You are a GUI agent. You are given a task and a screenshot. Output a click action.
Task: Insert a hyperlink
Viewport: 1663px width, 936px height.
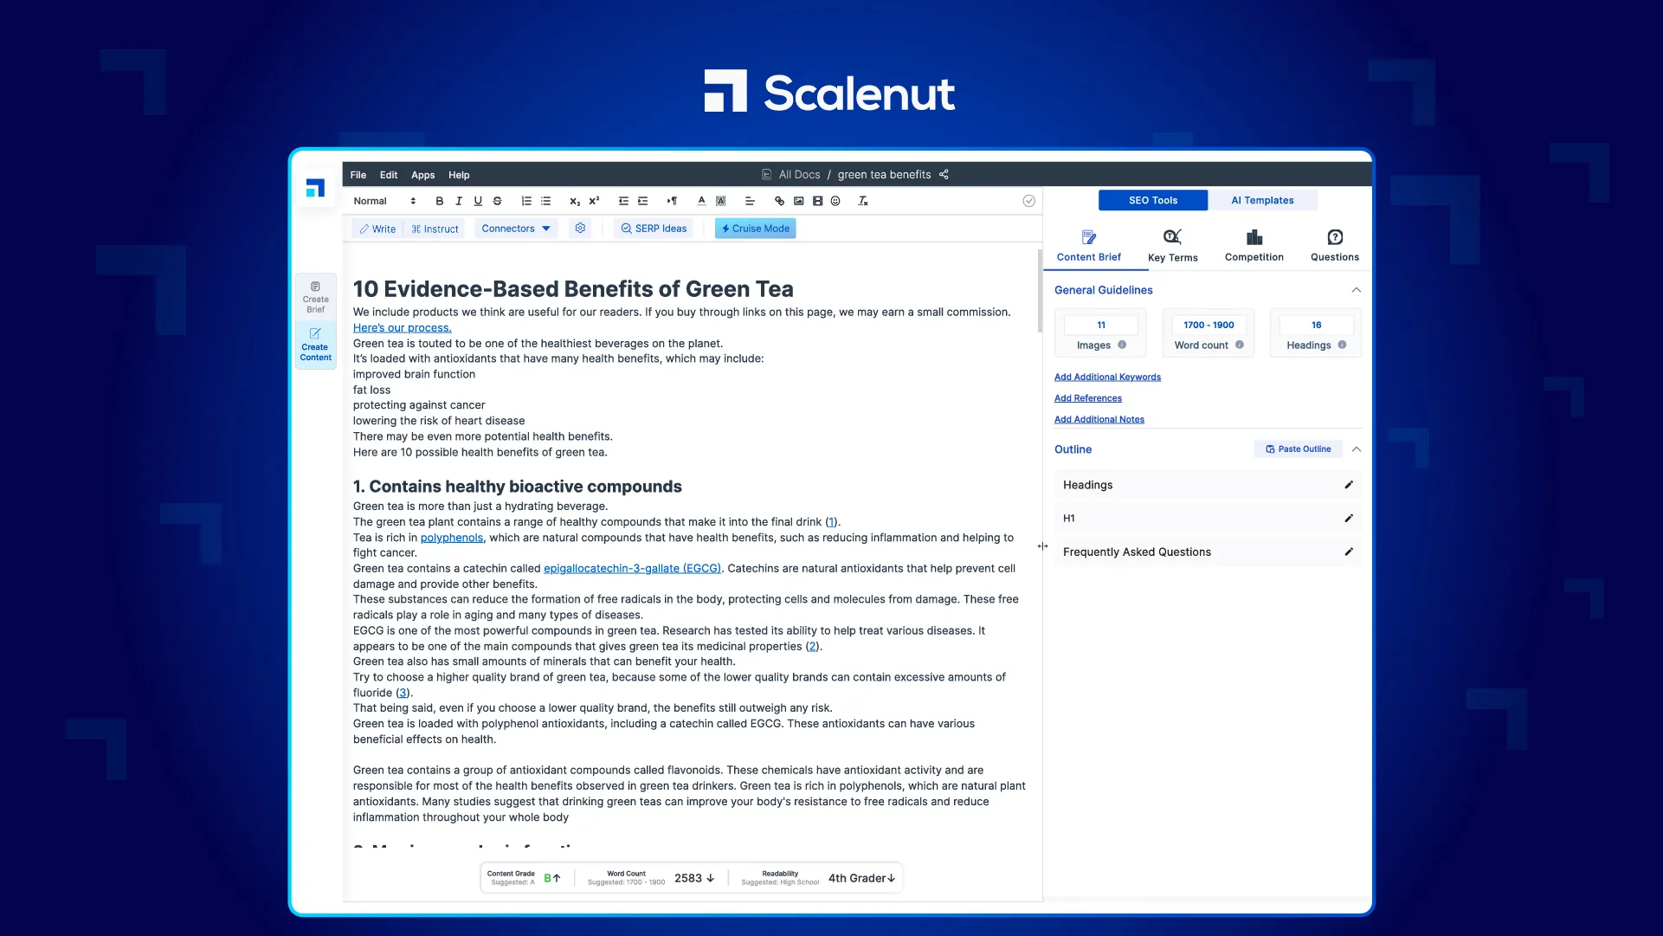[x=779, y=201]
